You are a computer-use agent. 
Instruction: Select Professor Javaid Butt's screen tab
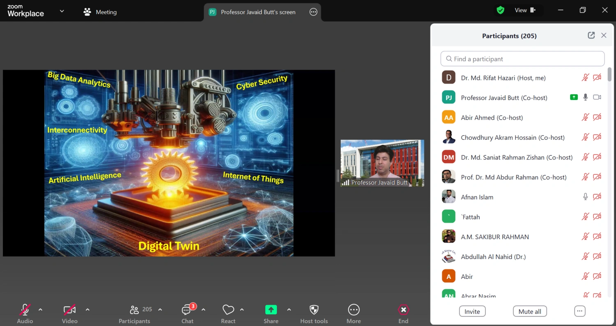258,12
